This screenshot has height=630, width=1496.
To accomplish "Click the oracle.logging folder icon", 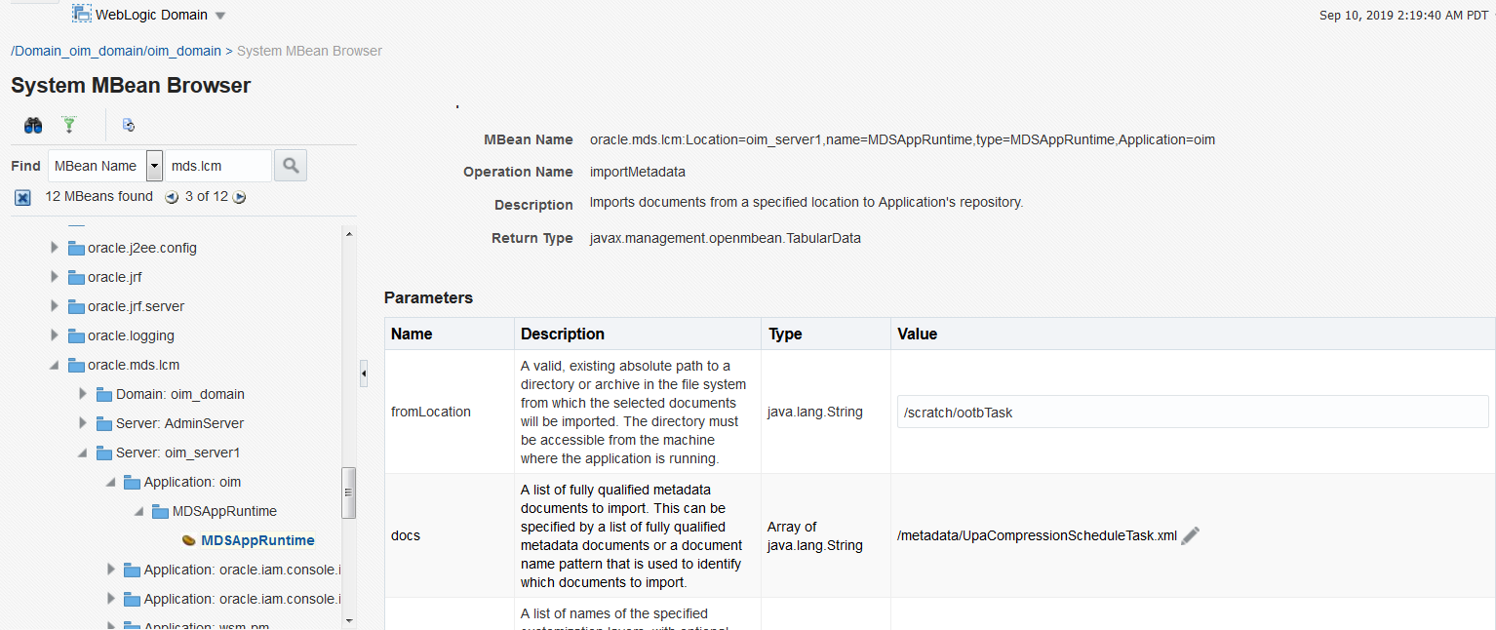I will pyautogui.click(x=76, y=335).
